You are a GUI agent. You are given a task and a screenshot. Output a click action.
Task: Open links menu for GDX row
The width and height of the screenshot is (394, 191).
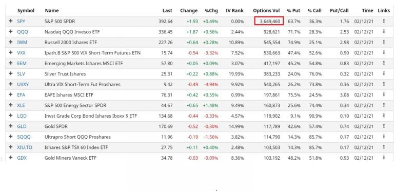pyautogui.click(x=384, y=158)
